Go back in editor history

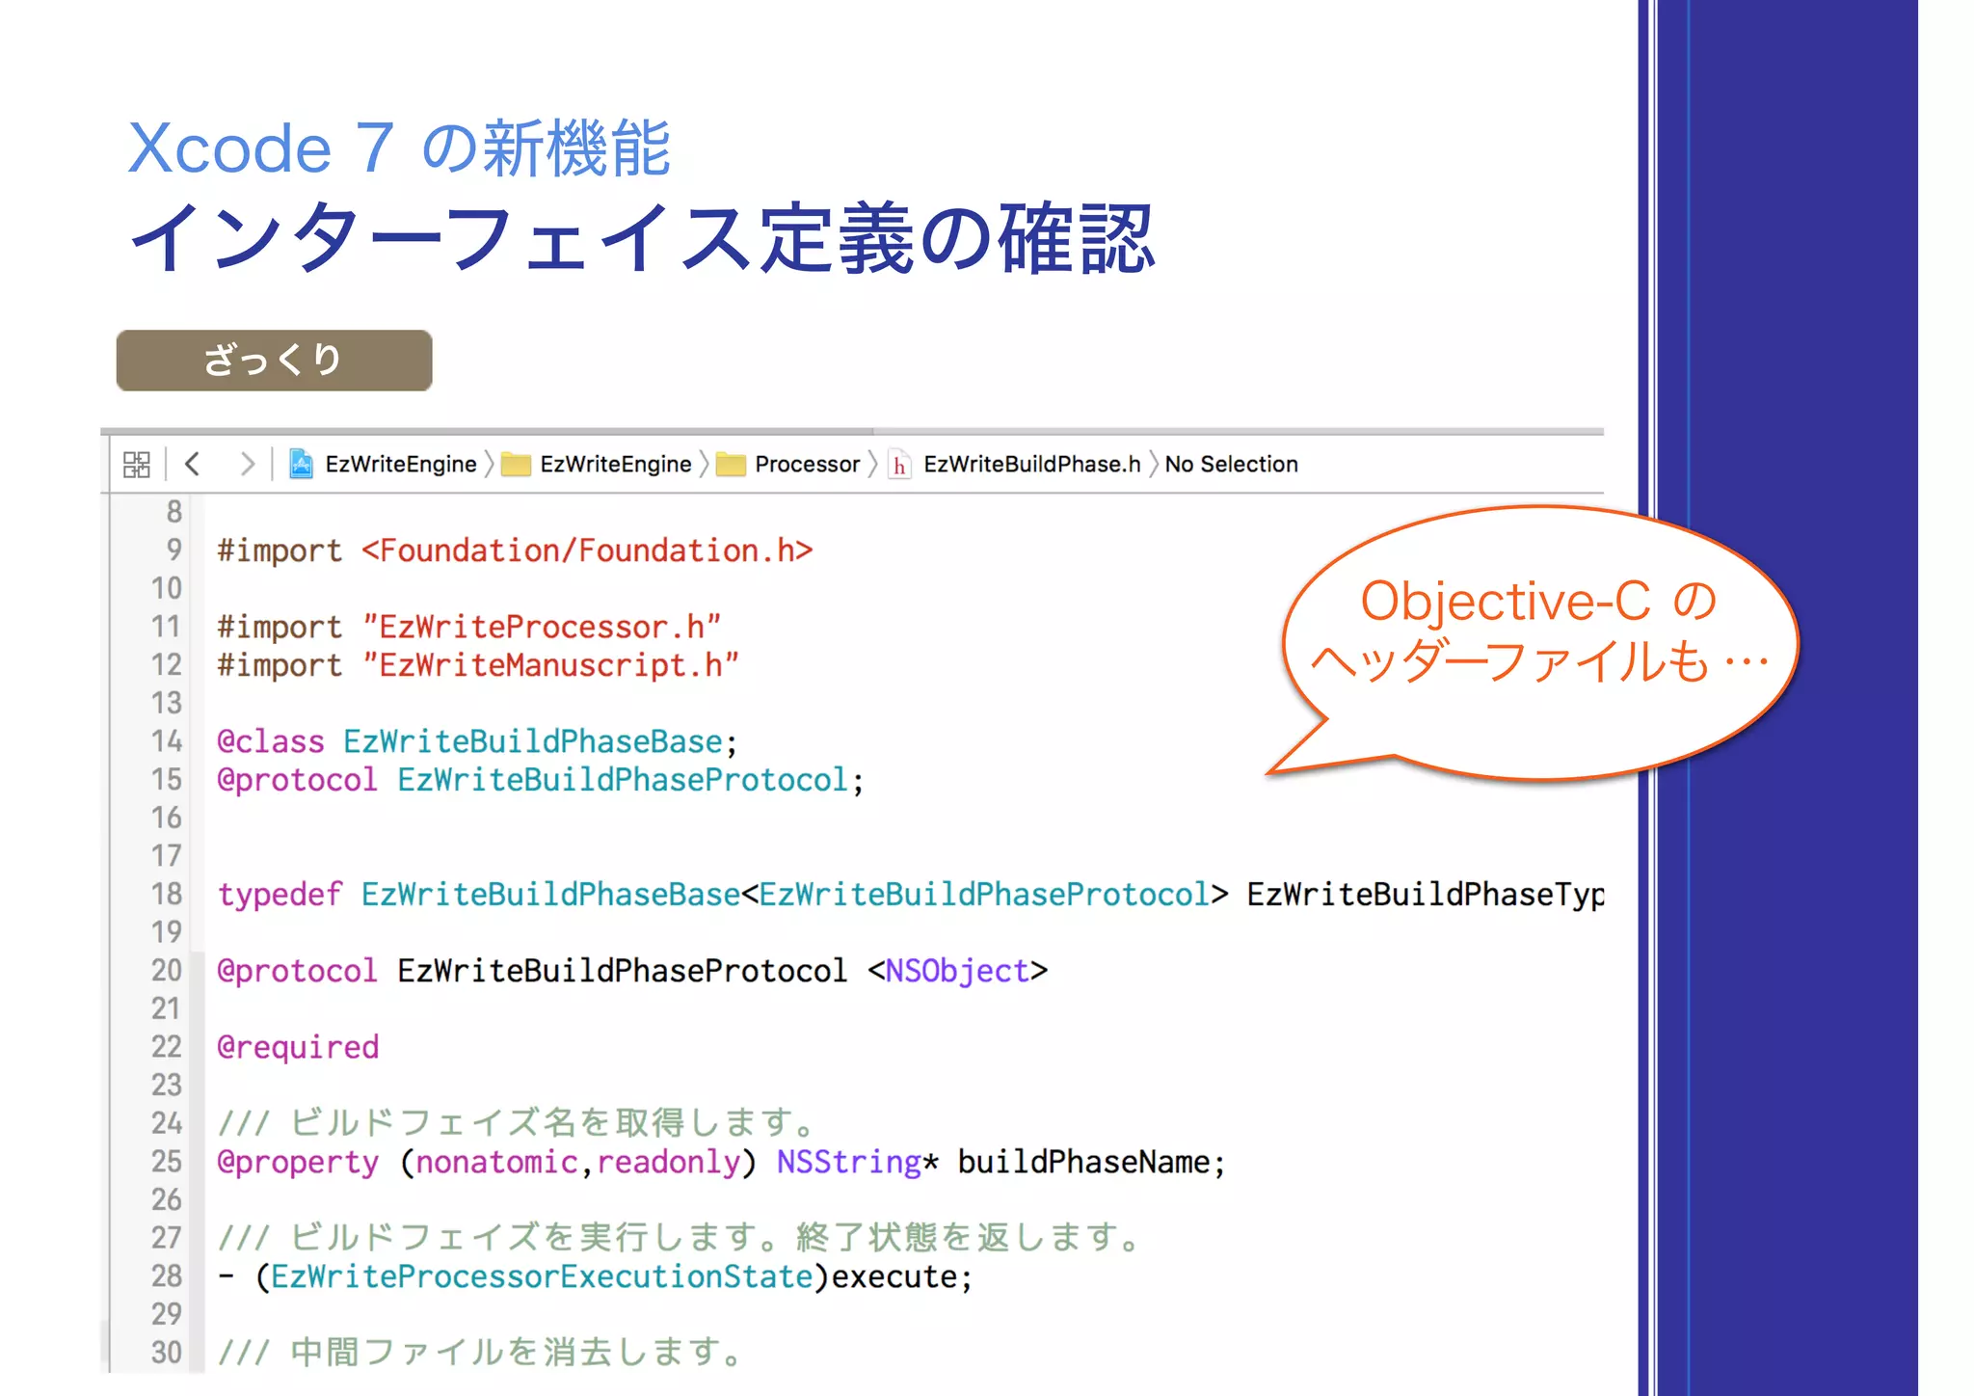pos(193,465)
